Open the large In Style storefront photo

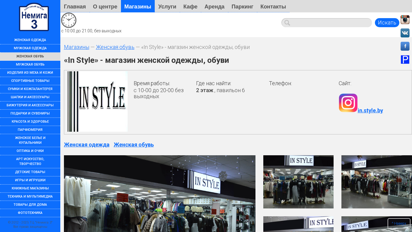(160, 194)
